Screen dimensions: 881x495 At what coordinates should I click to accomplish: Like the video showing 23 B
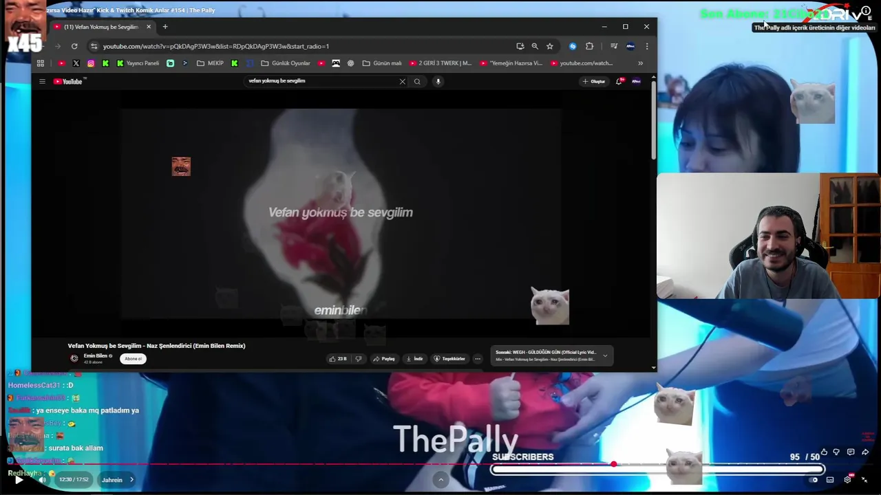(x=338, y=359)
